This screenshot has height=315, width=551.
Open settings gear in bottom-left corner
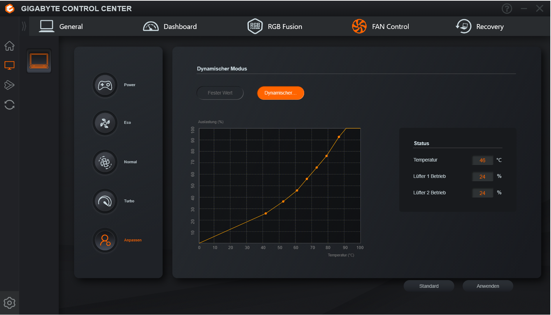[9, 303]
